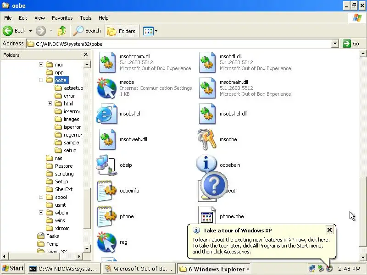This screenshot has height=275, width=367.
Task: Expand the spool folder node
Action: [41, 197]
